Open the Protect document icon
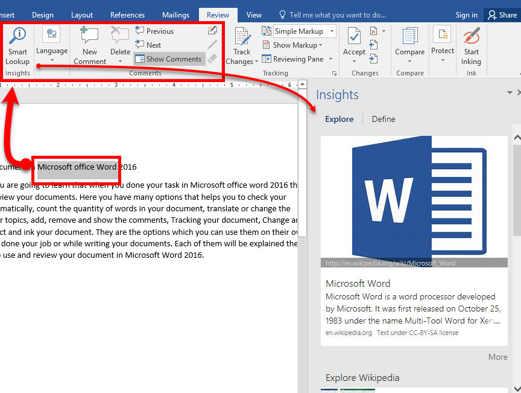This screenshot has width=521, height=393. pos(442,34)
